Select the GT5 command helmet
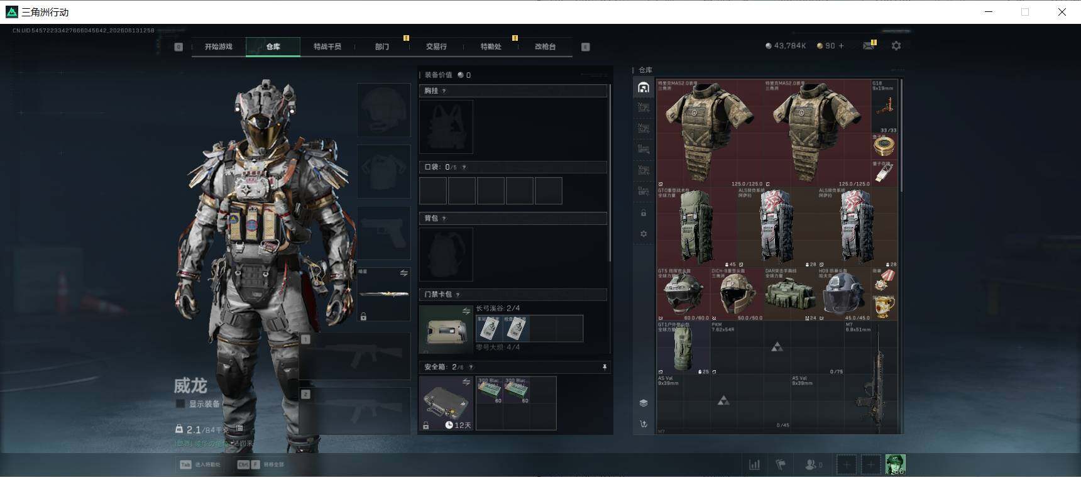The height and width of the screenshot is (477, 1081). [x=684, y=294]
